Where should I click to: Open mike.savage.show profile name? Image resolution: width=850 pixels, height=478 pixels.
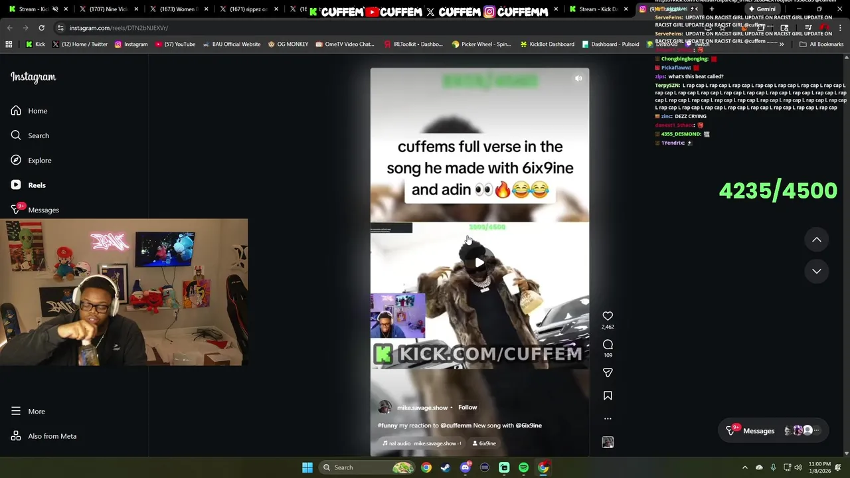tap(422, 408)
